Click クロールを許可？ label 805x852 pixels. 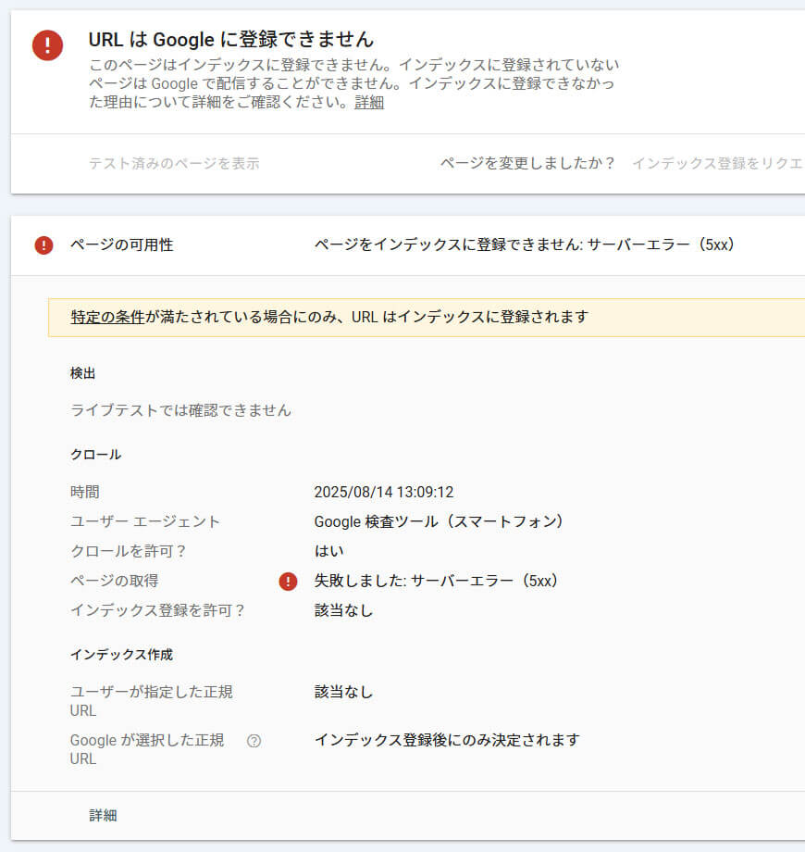coord(128,552)
